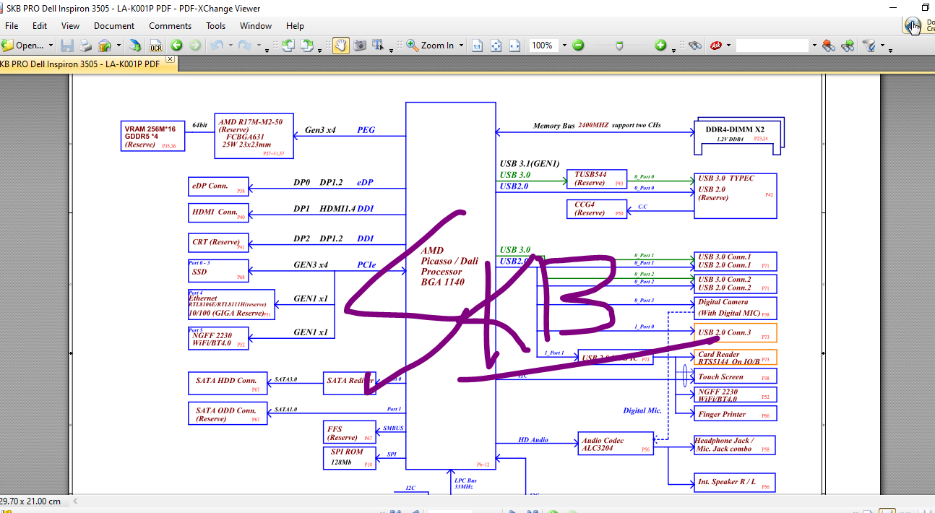935x513 pixels.
Task: Expand the funnel search options dropdown arrow
Action: 883,46
